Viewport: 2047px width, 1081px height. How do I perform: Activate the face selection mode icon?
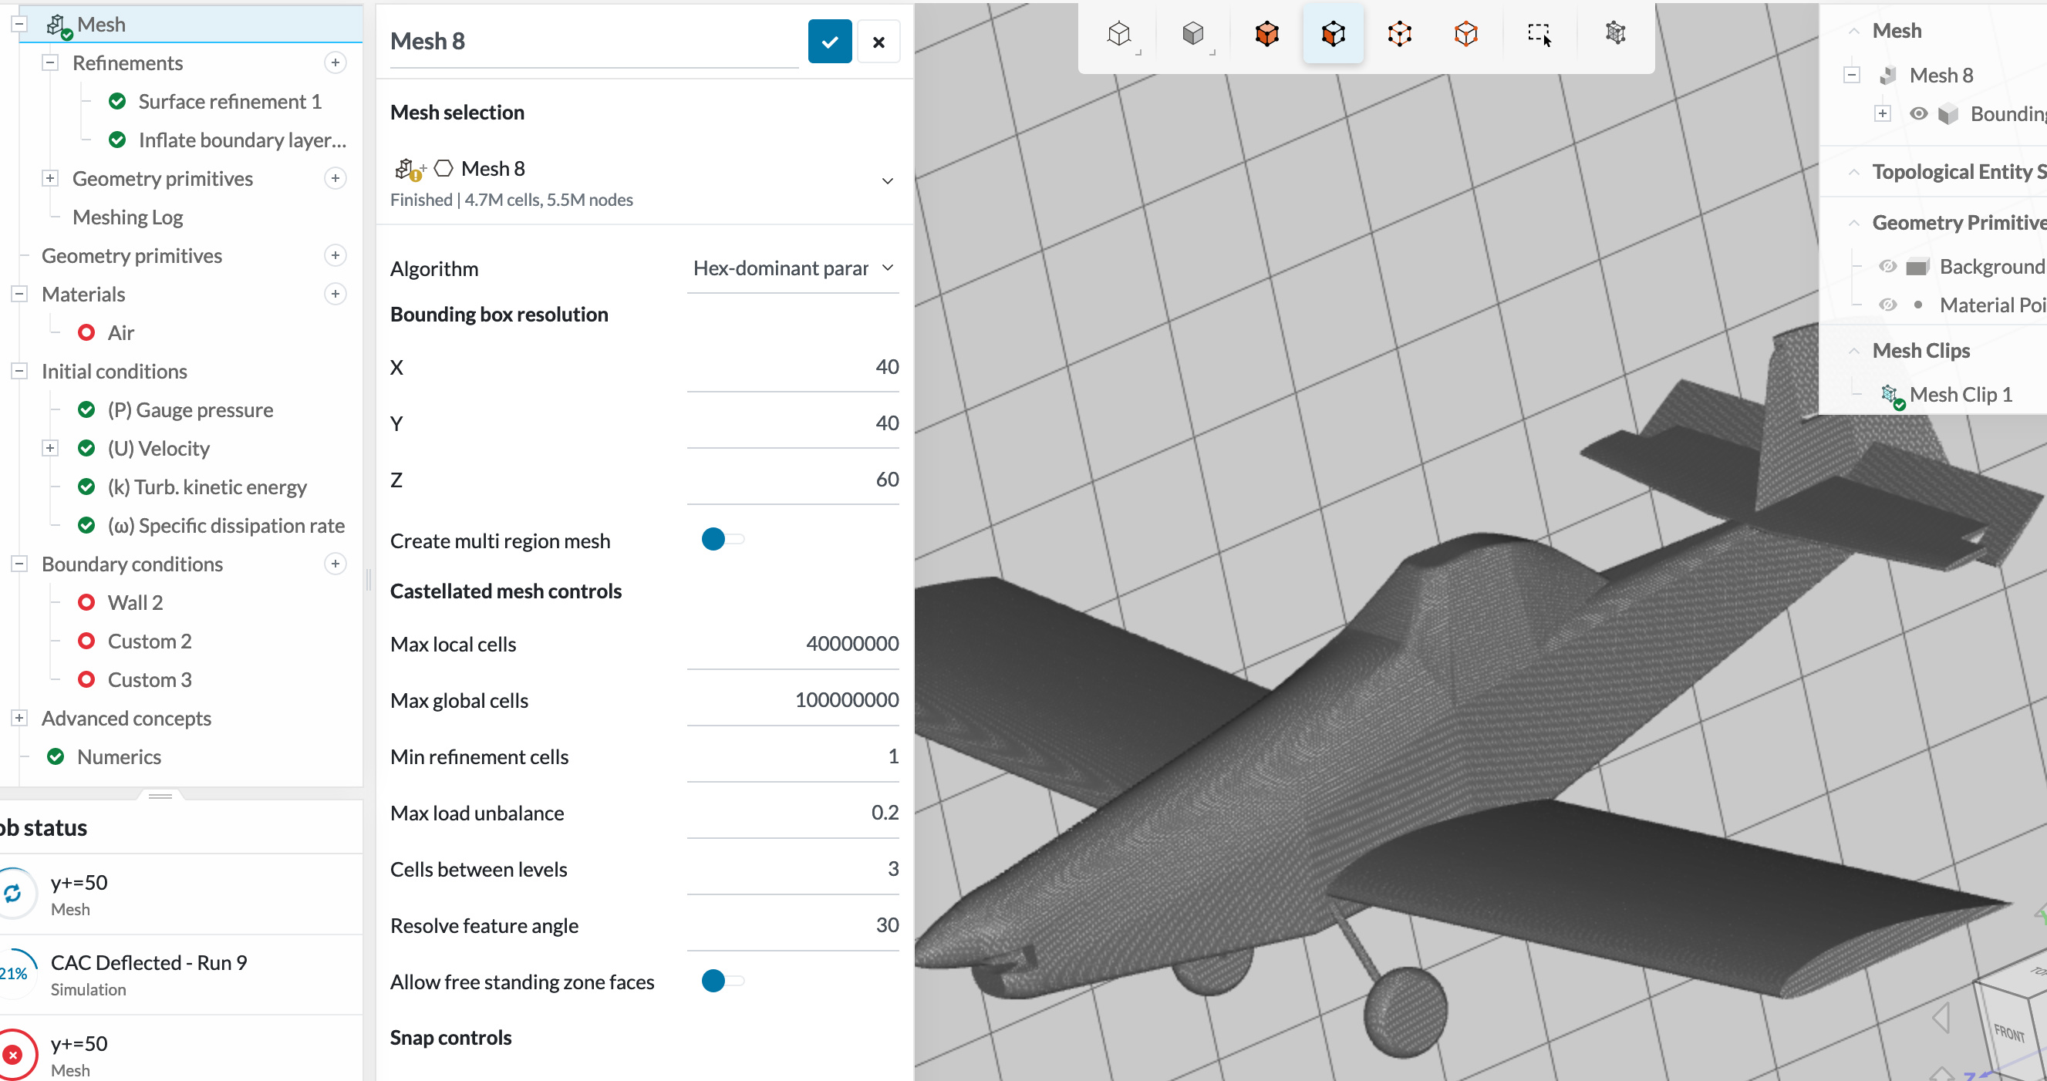point(1333,33)
